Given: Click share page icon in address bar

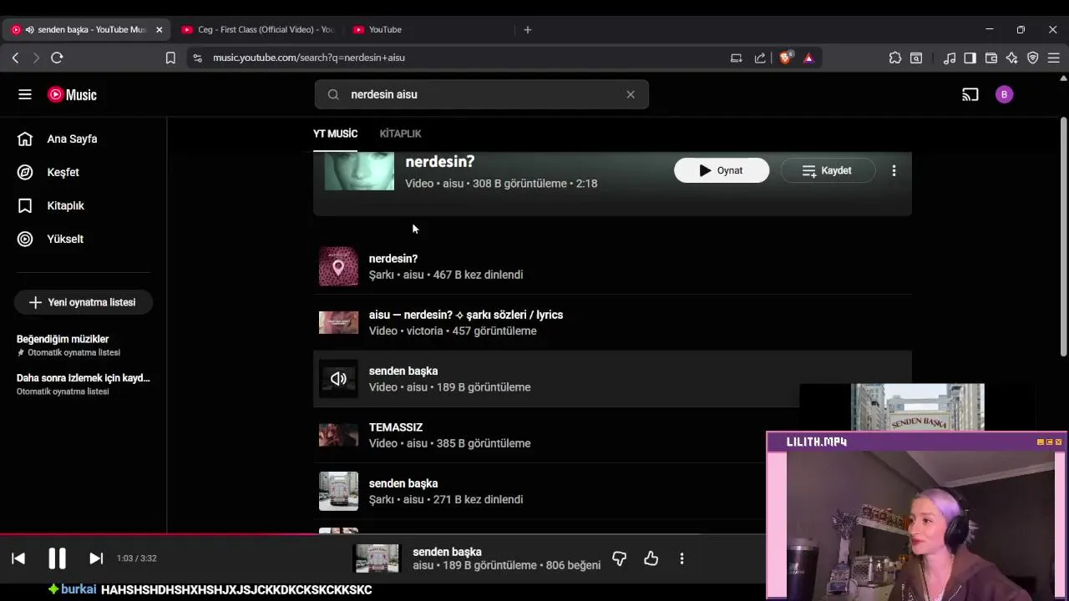Looking at the screenshot, I should coord(760,58).
